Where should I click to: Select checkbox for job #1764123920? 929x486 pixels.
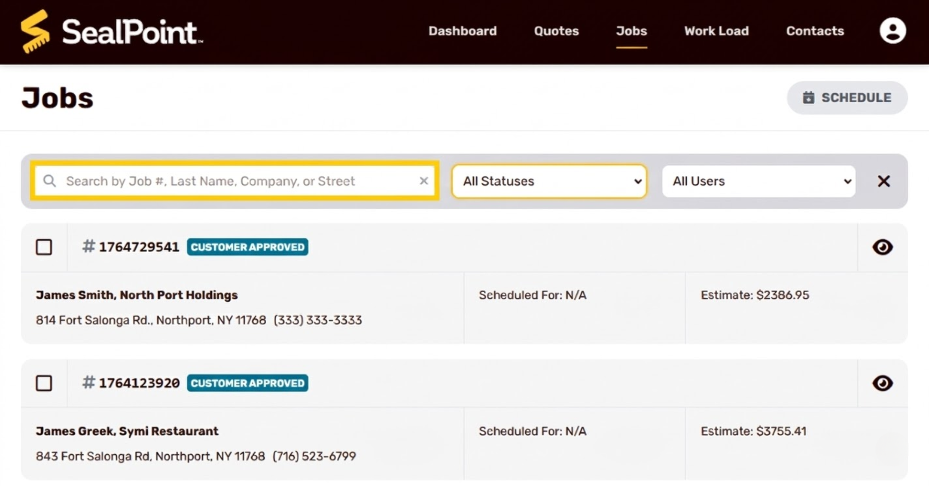(44, 383)
